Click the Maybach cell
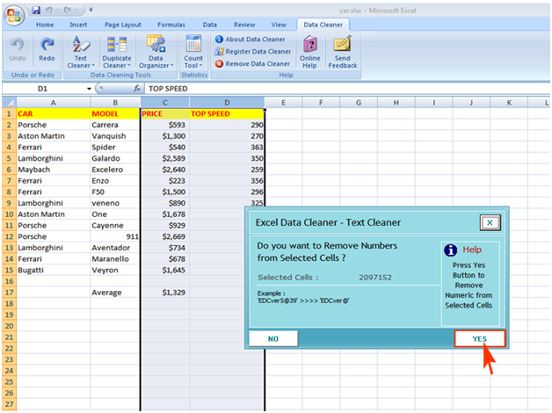 click(x=53, y=170)
